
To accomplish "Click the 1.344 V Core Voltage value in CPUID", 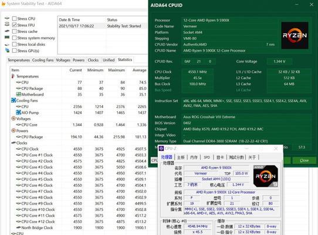I will tap(279, 61).
